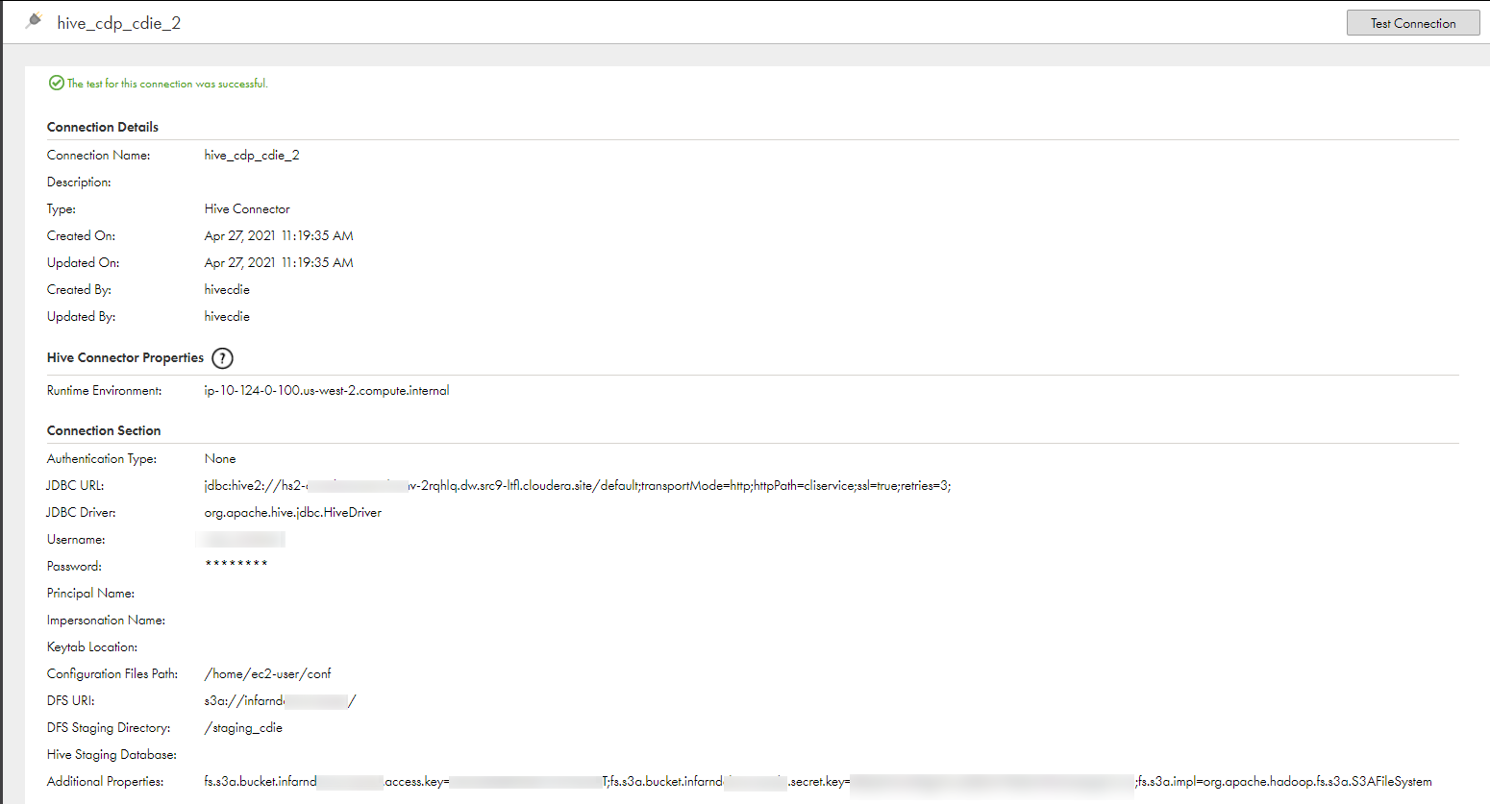
Task: Select the JDBC URL value
Action: (x=578, y=485)
